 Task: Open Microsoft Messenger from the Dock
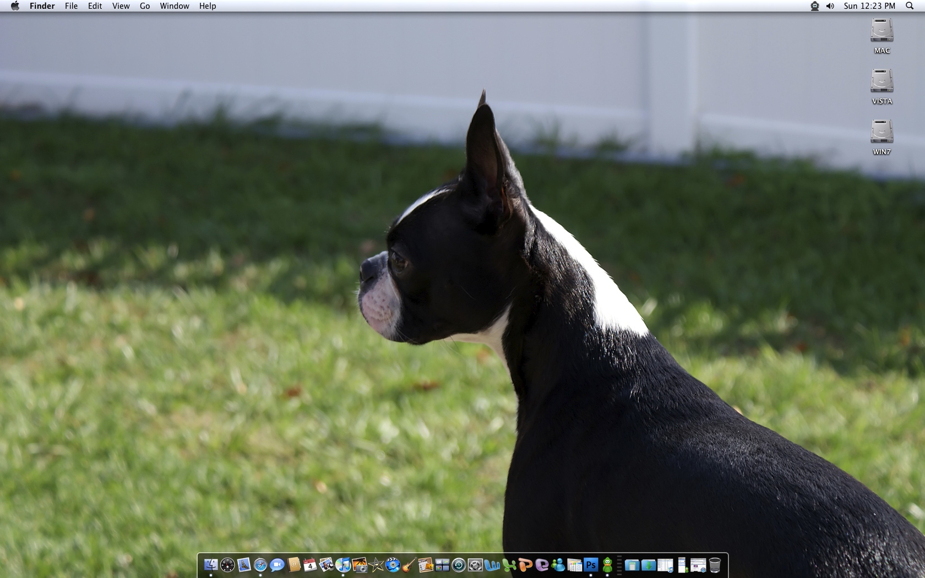click(558, 565)
